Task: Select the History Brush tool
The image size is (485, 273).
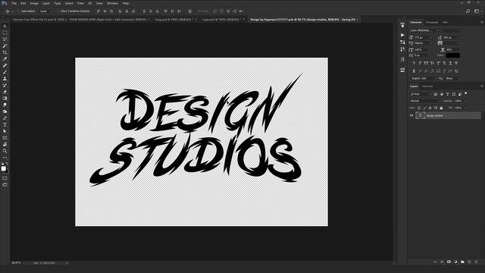Action: [5, 85]
